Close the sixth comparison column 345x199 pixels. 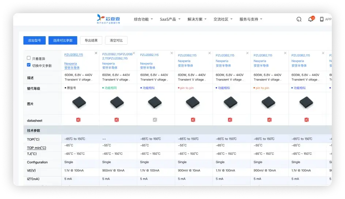click(285, 53)
